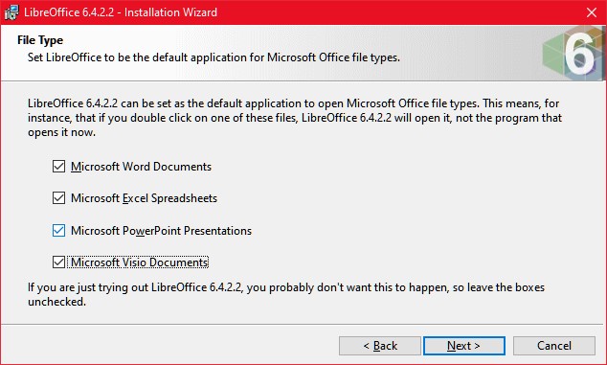Click the LibreOffice 6 cube logo
Screen dimensions: 607x365
[573, 53]
